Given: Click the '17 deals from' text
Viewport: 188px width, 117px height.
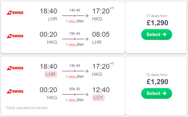Looking at the screenshot, I should click(x=157, y=16).
